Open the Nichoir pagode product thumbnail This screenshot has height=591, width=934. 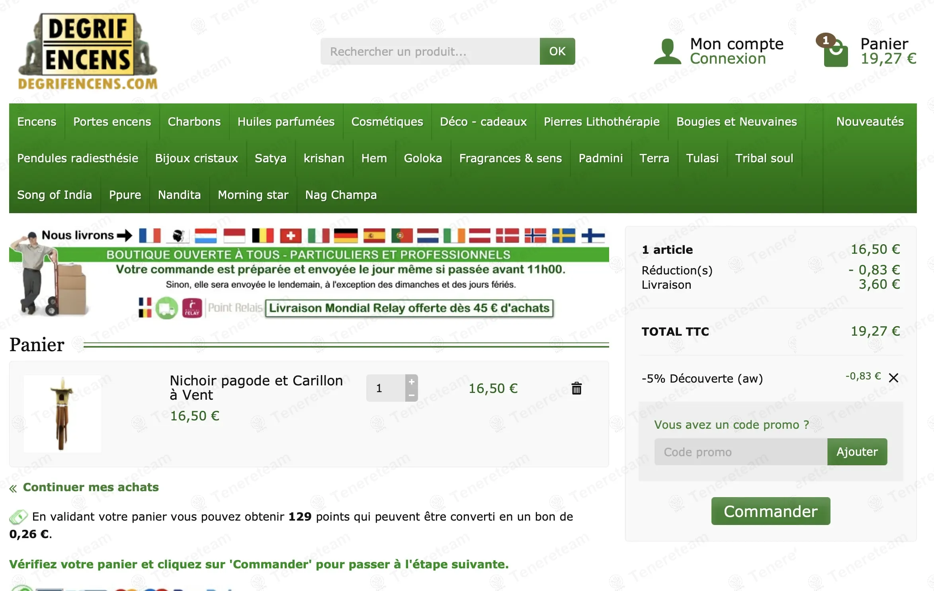(x=62, y=414)
